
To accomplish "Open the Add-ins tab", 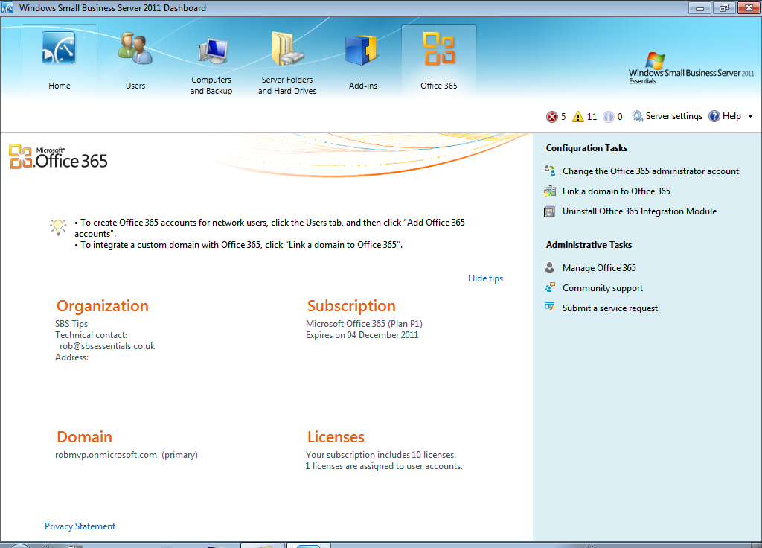I will [x=362, y=60].
